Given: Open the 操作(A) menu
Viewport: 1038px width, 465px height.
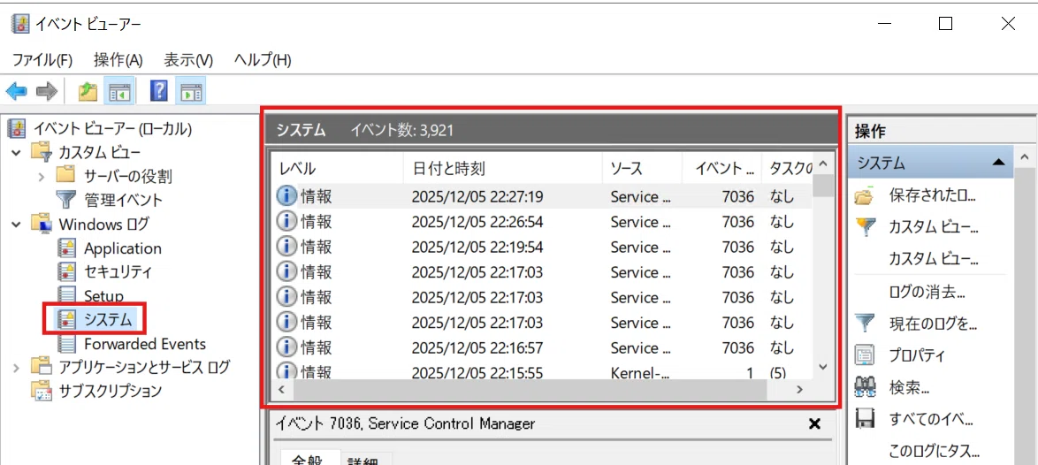Looking at the screenshot, I should pos(118,60).
